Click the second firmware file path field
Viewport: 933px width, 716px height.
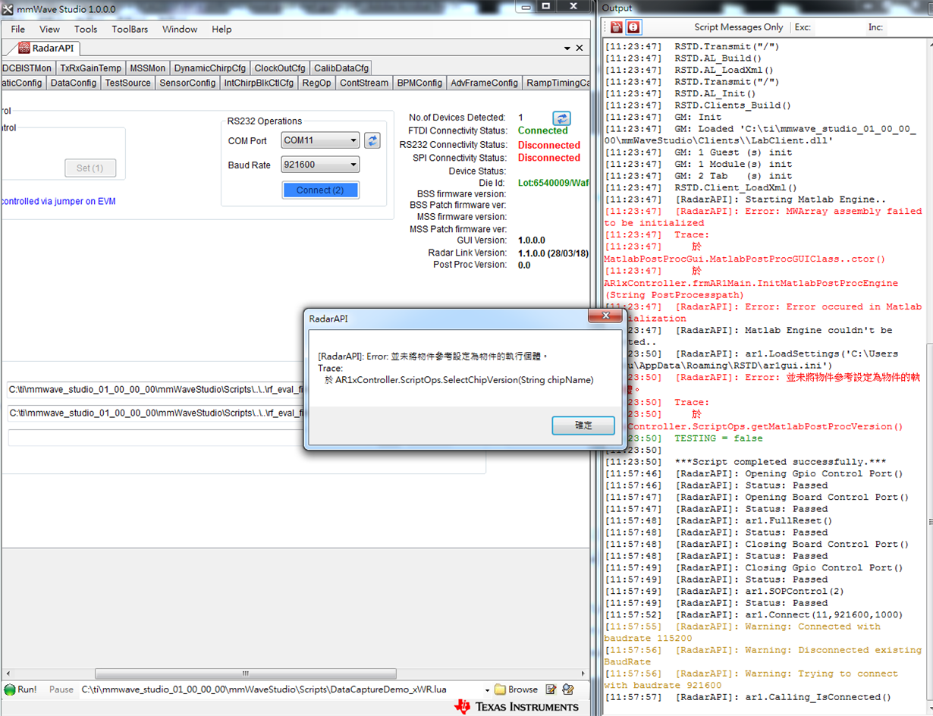coord(155,413)
